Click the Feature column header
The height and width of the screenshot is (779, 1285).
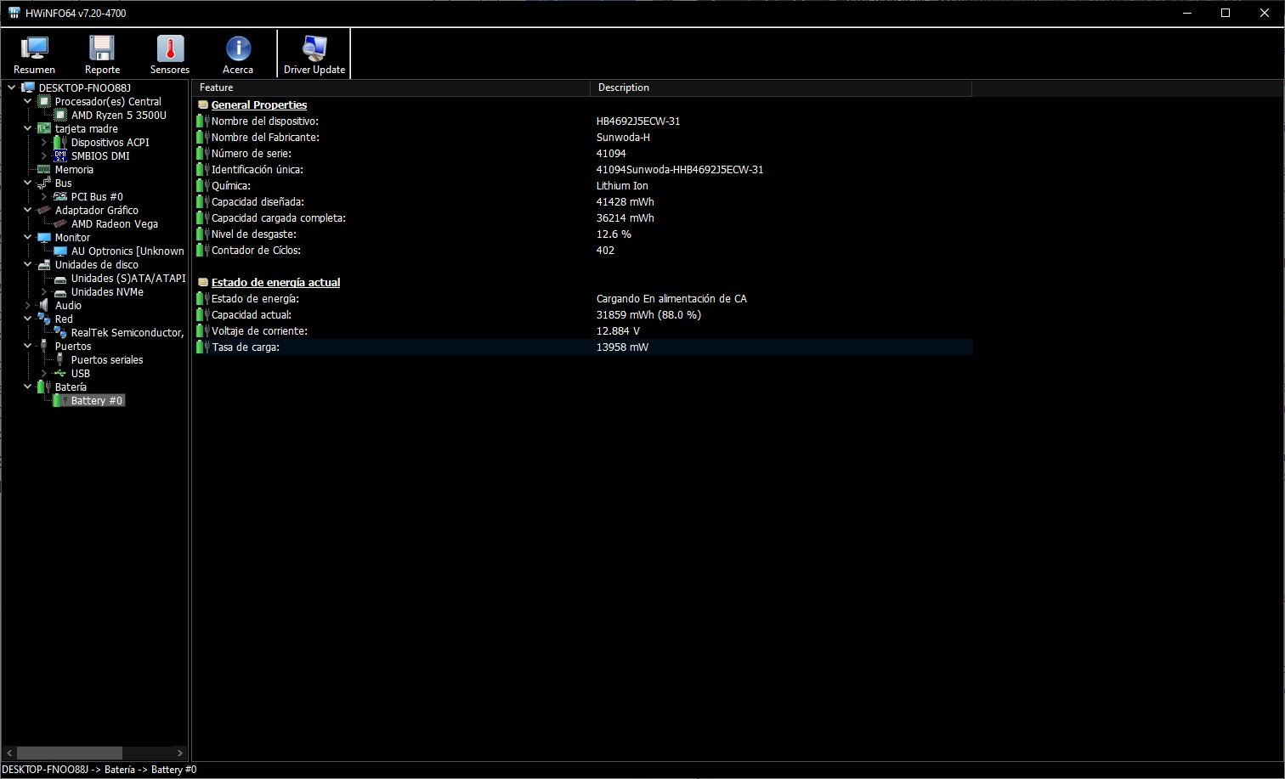pos(392,87)
